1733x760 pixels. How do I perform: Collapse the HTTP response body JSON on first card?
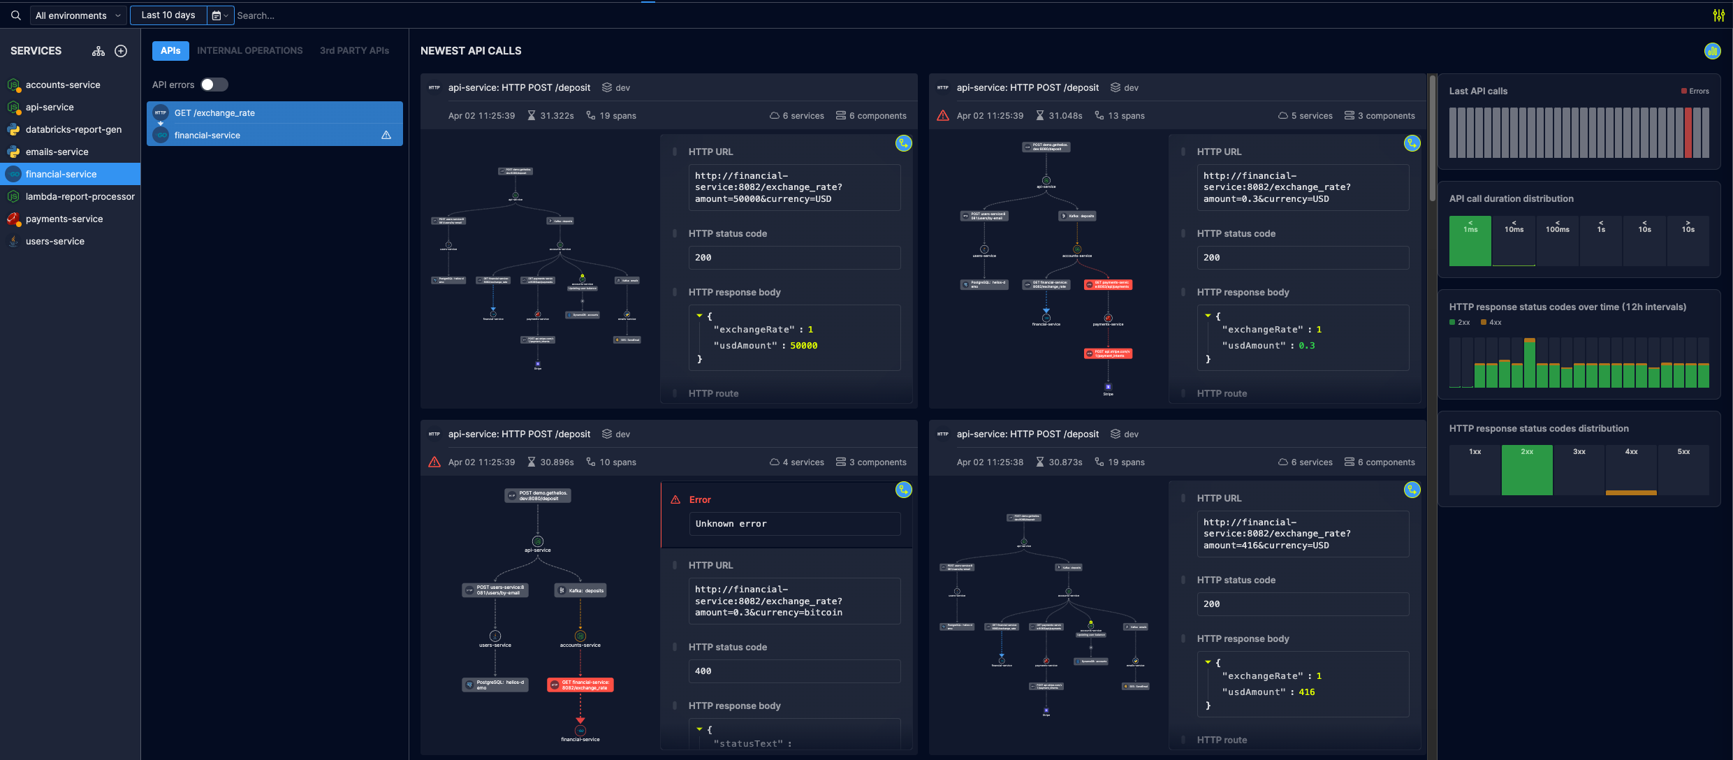(699, 316)
